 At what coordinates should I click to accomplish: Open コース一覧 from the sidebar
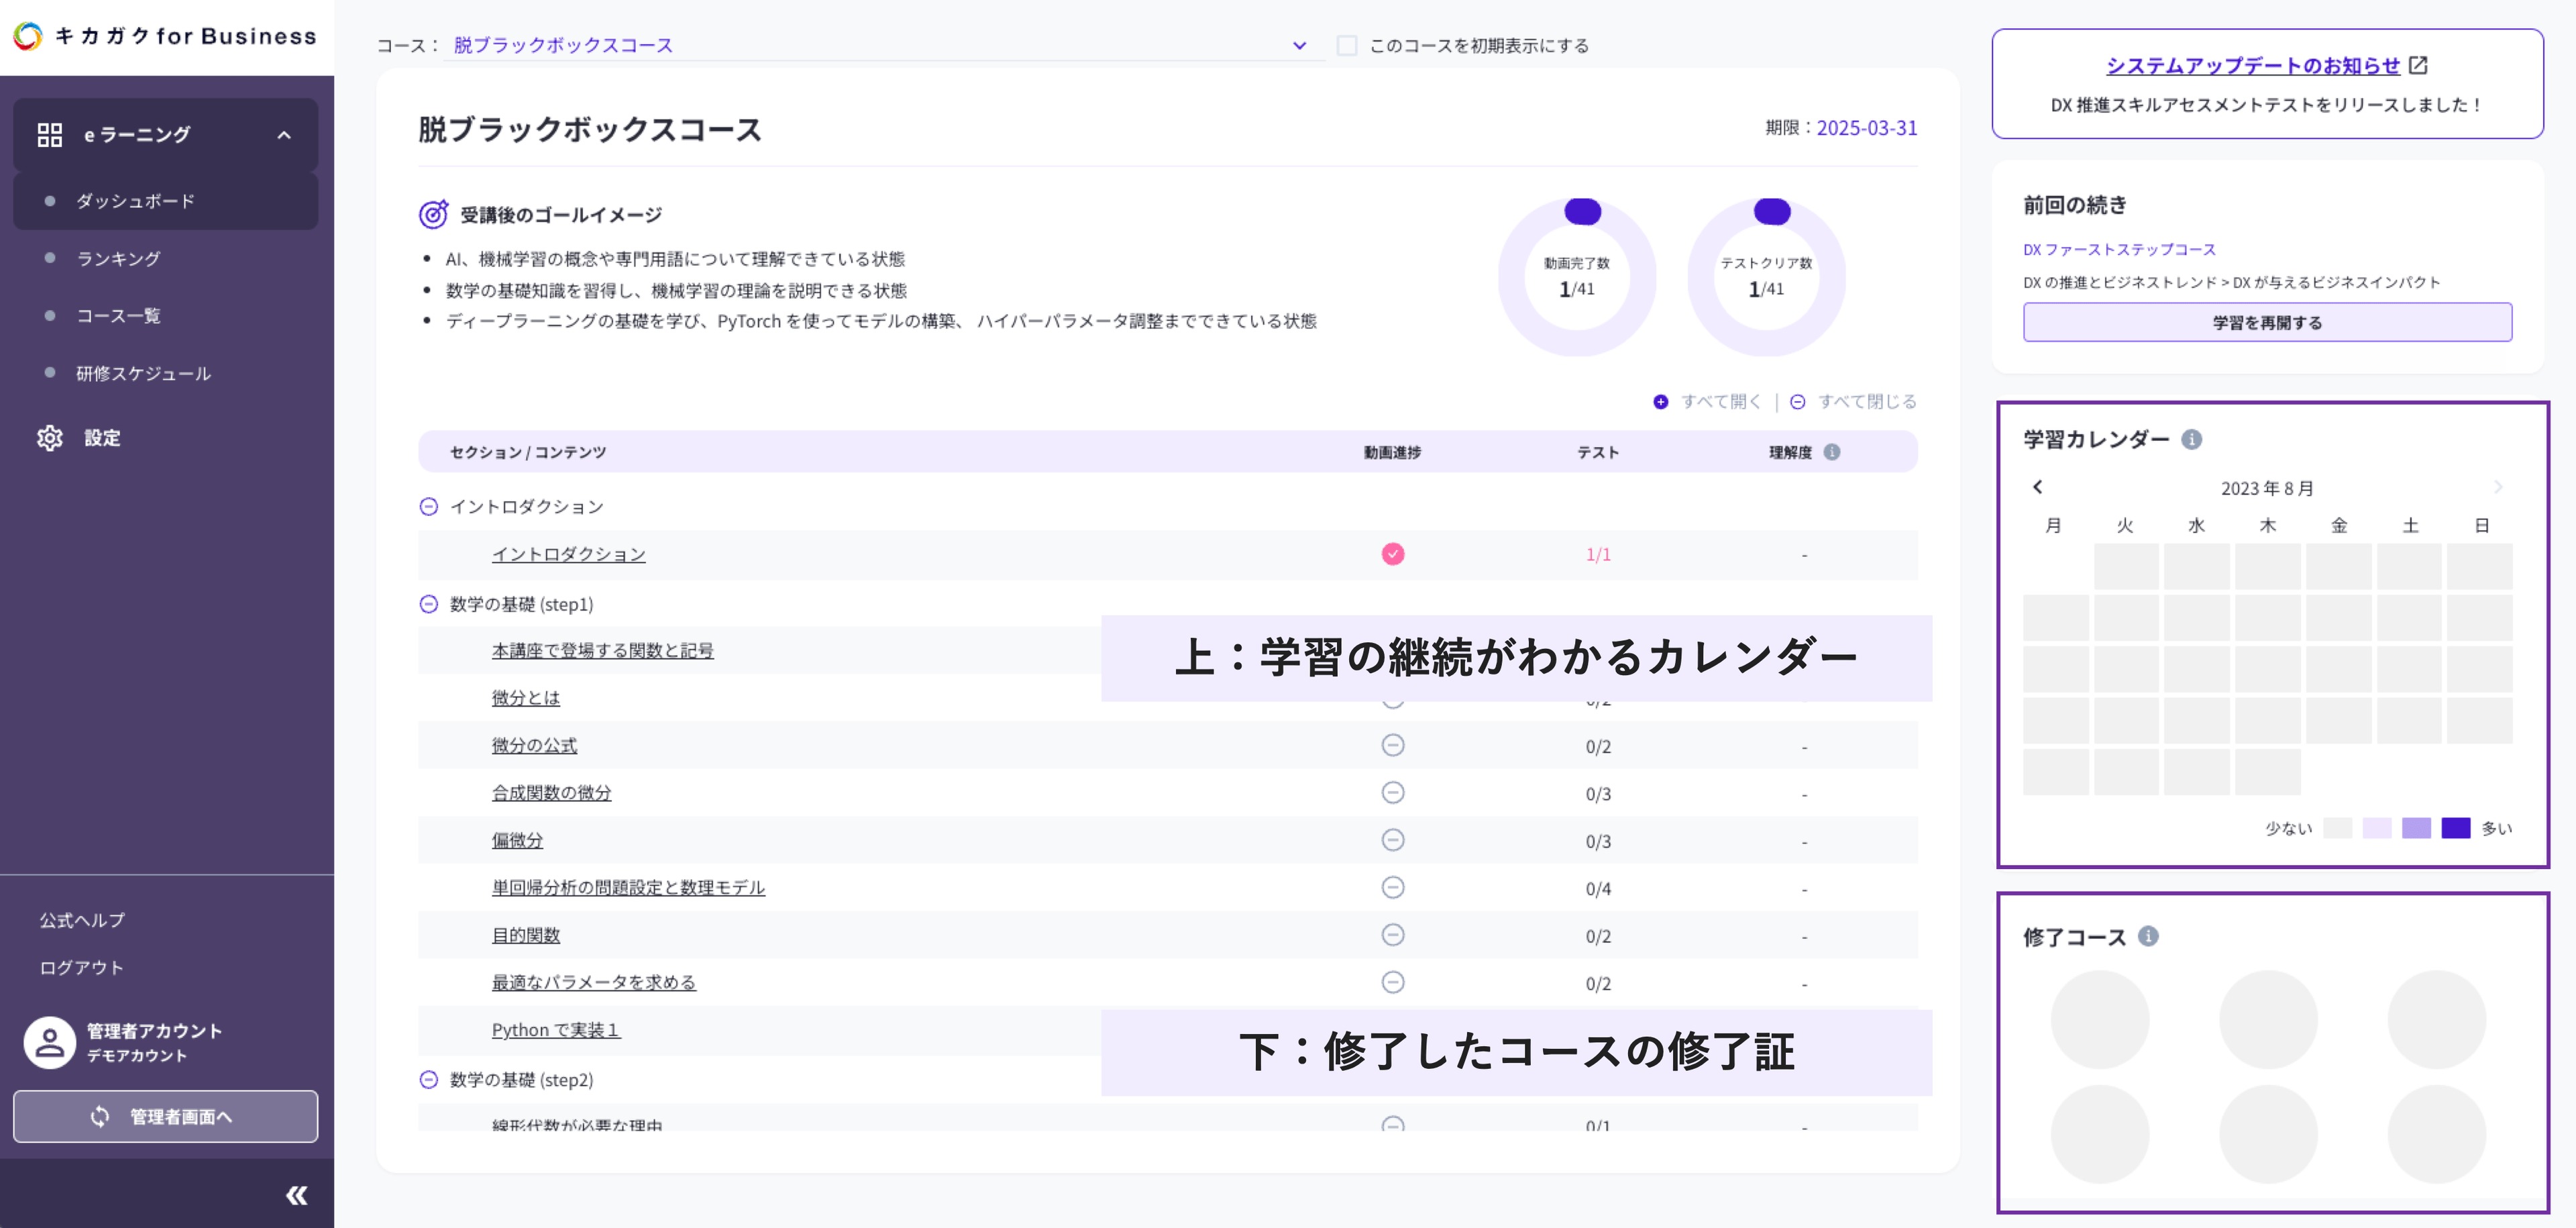pos(118,316)
